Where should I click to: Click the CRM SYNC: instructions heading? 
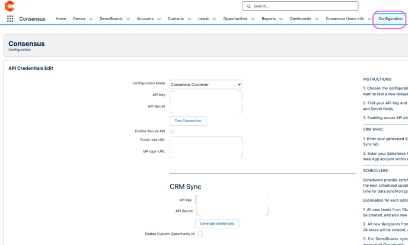(374, 129)
